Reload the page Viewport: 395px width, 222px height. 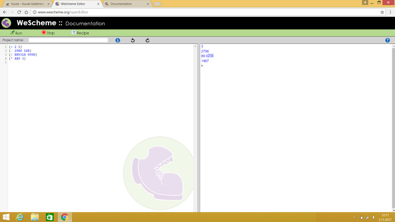[x=19, y=12]
